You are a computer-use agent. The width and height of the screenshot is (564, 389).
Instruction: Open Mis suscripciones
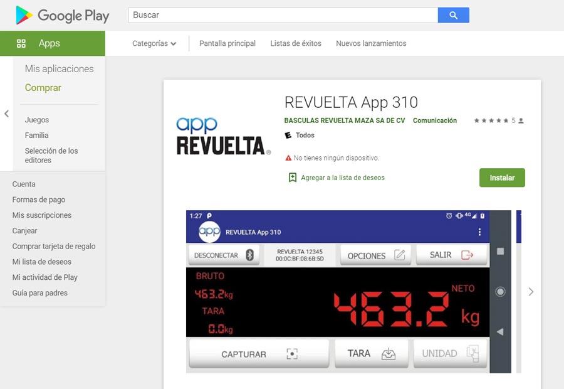click(x=42, y=215)
